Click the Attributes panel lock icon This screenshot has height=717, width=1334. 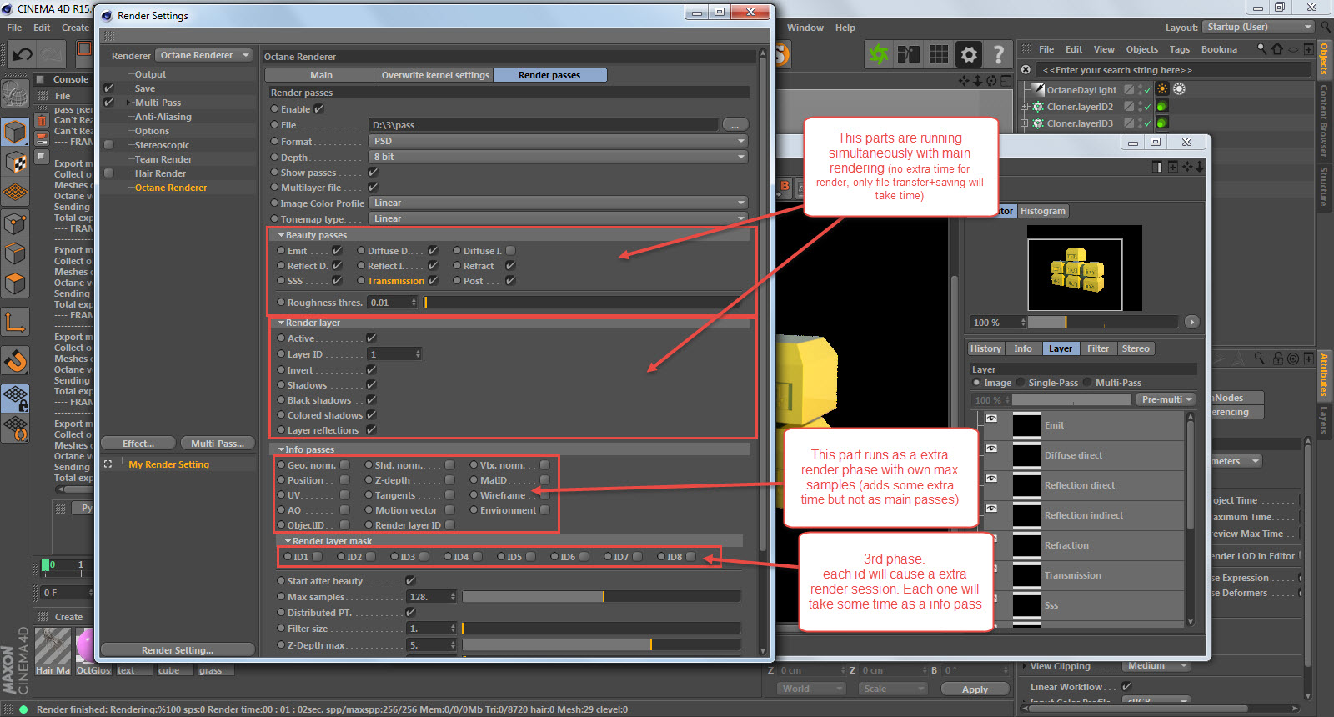[1278, 358]
